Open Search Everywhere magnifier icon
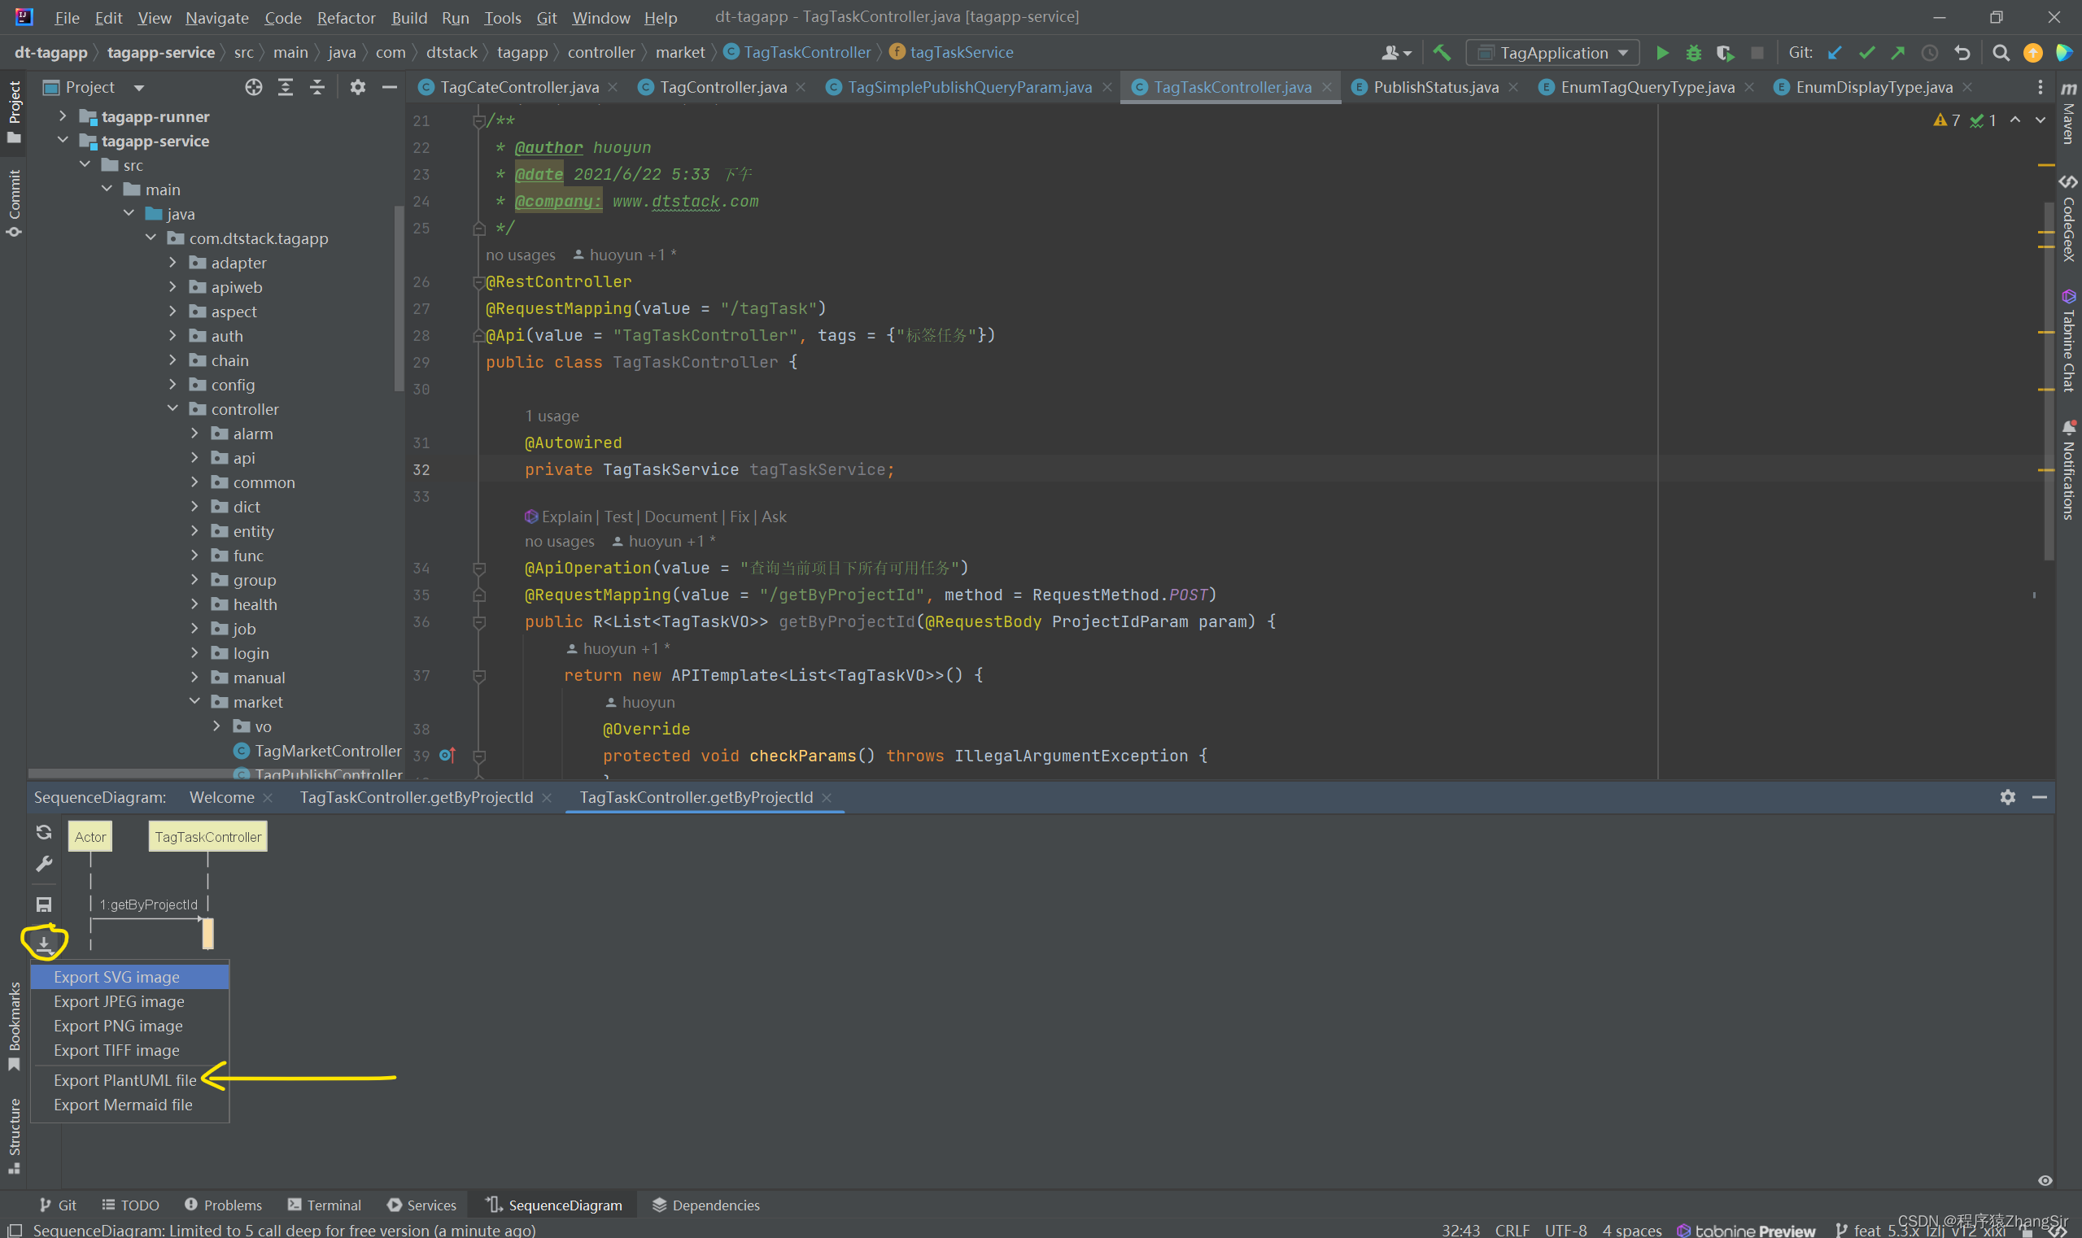Viewport: 2082px width, 1238px height. pyautogui.click(x=2000, y=53)
